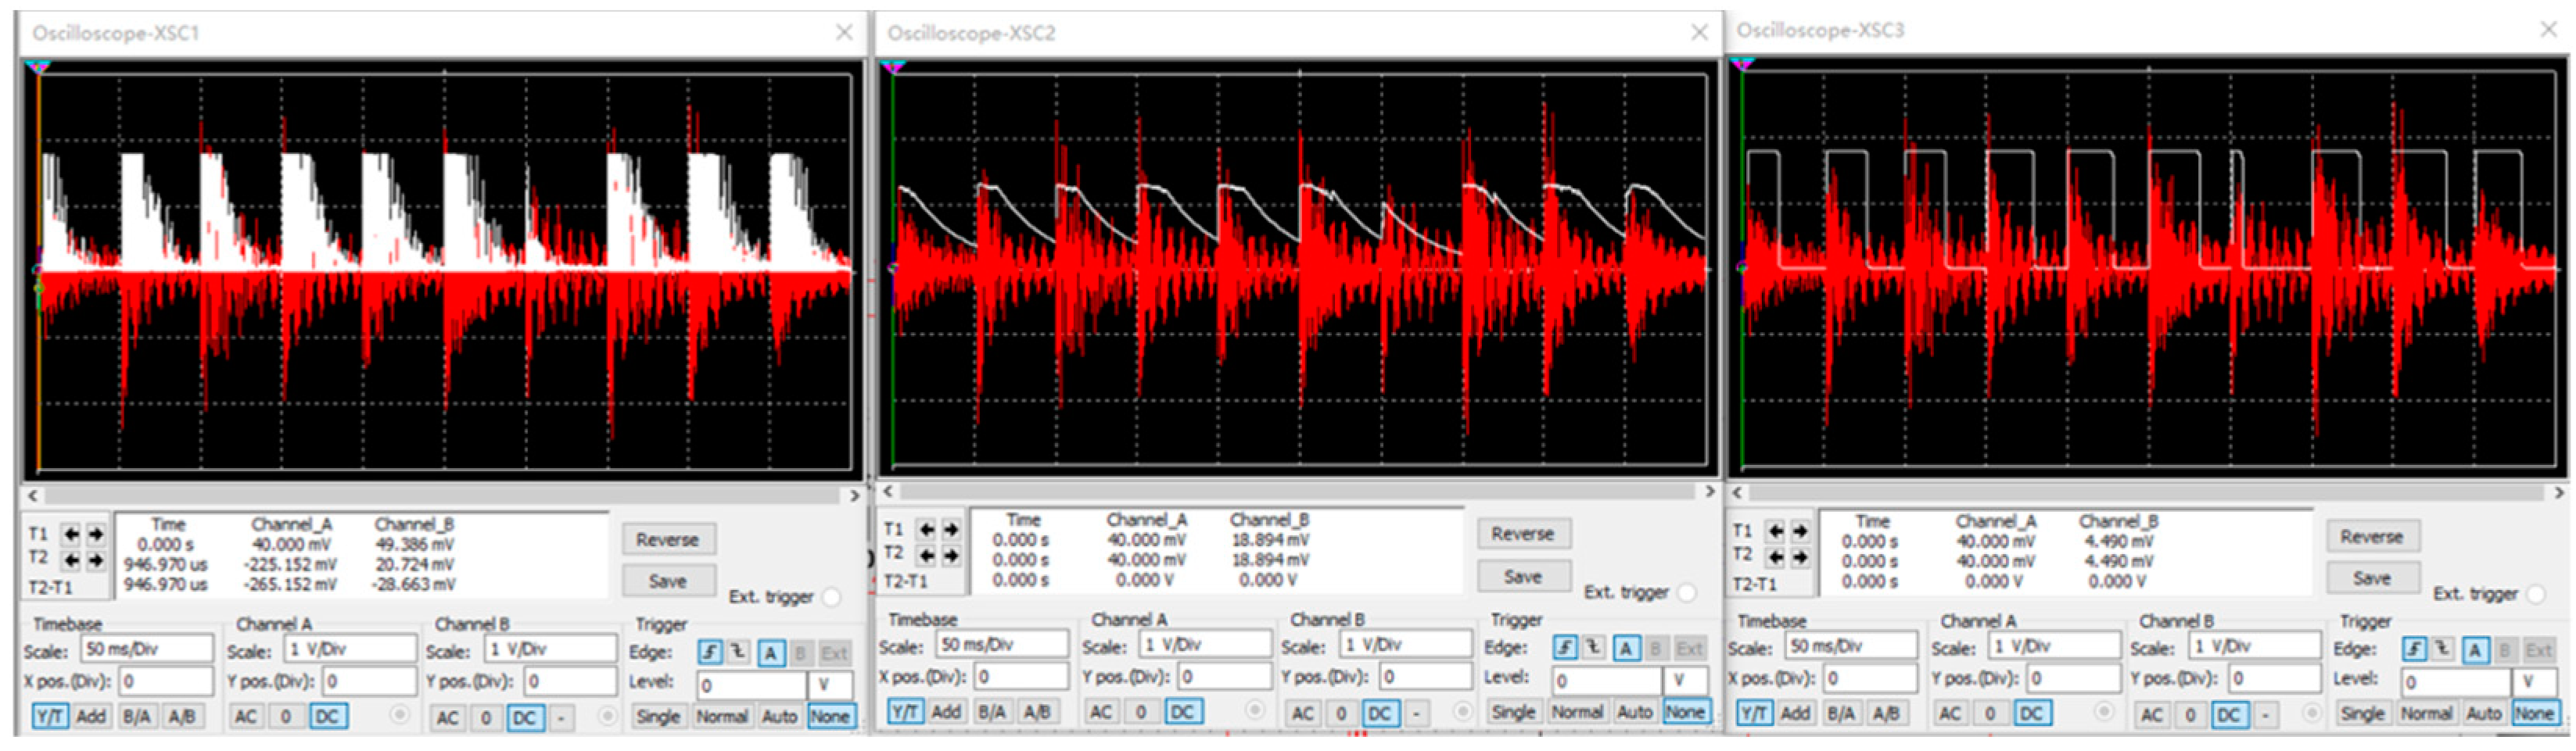Select Ext. trigger radio in XSC3
Screen dimensions: 2576x751
pos(2536,594)
